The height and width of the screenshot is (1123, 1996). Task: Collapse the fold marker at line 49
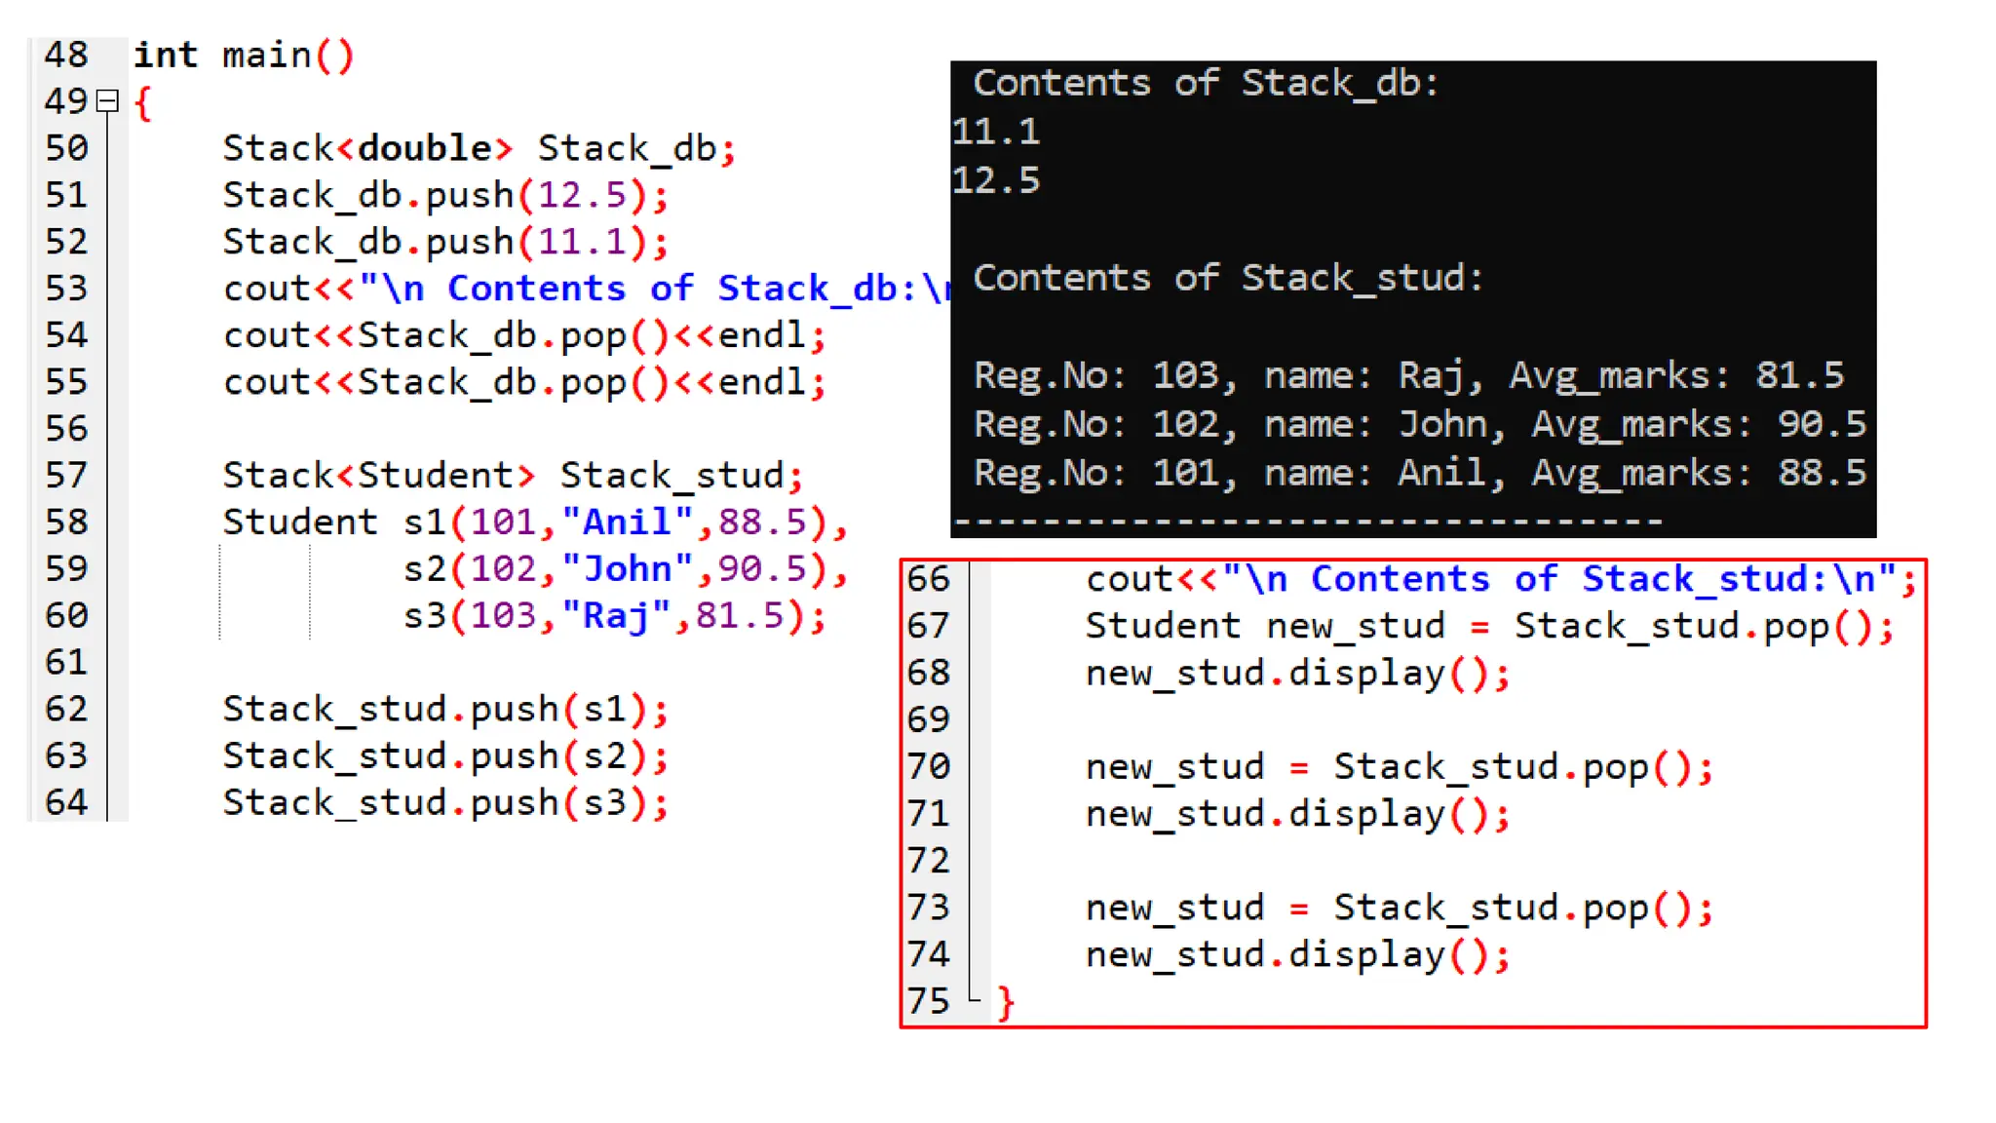(x=108, y=101)
